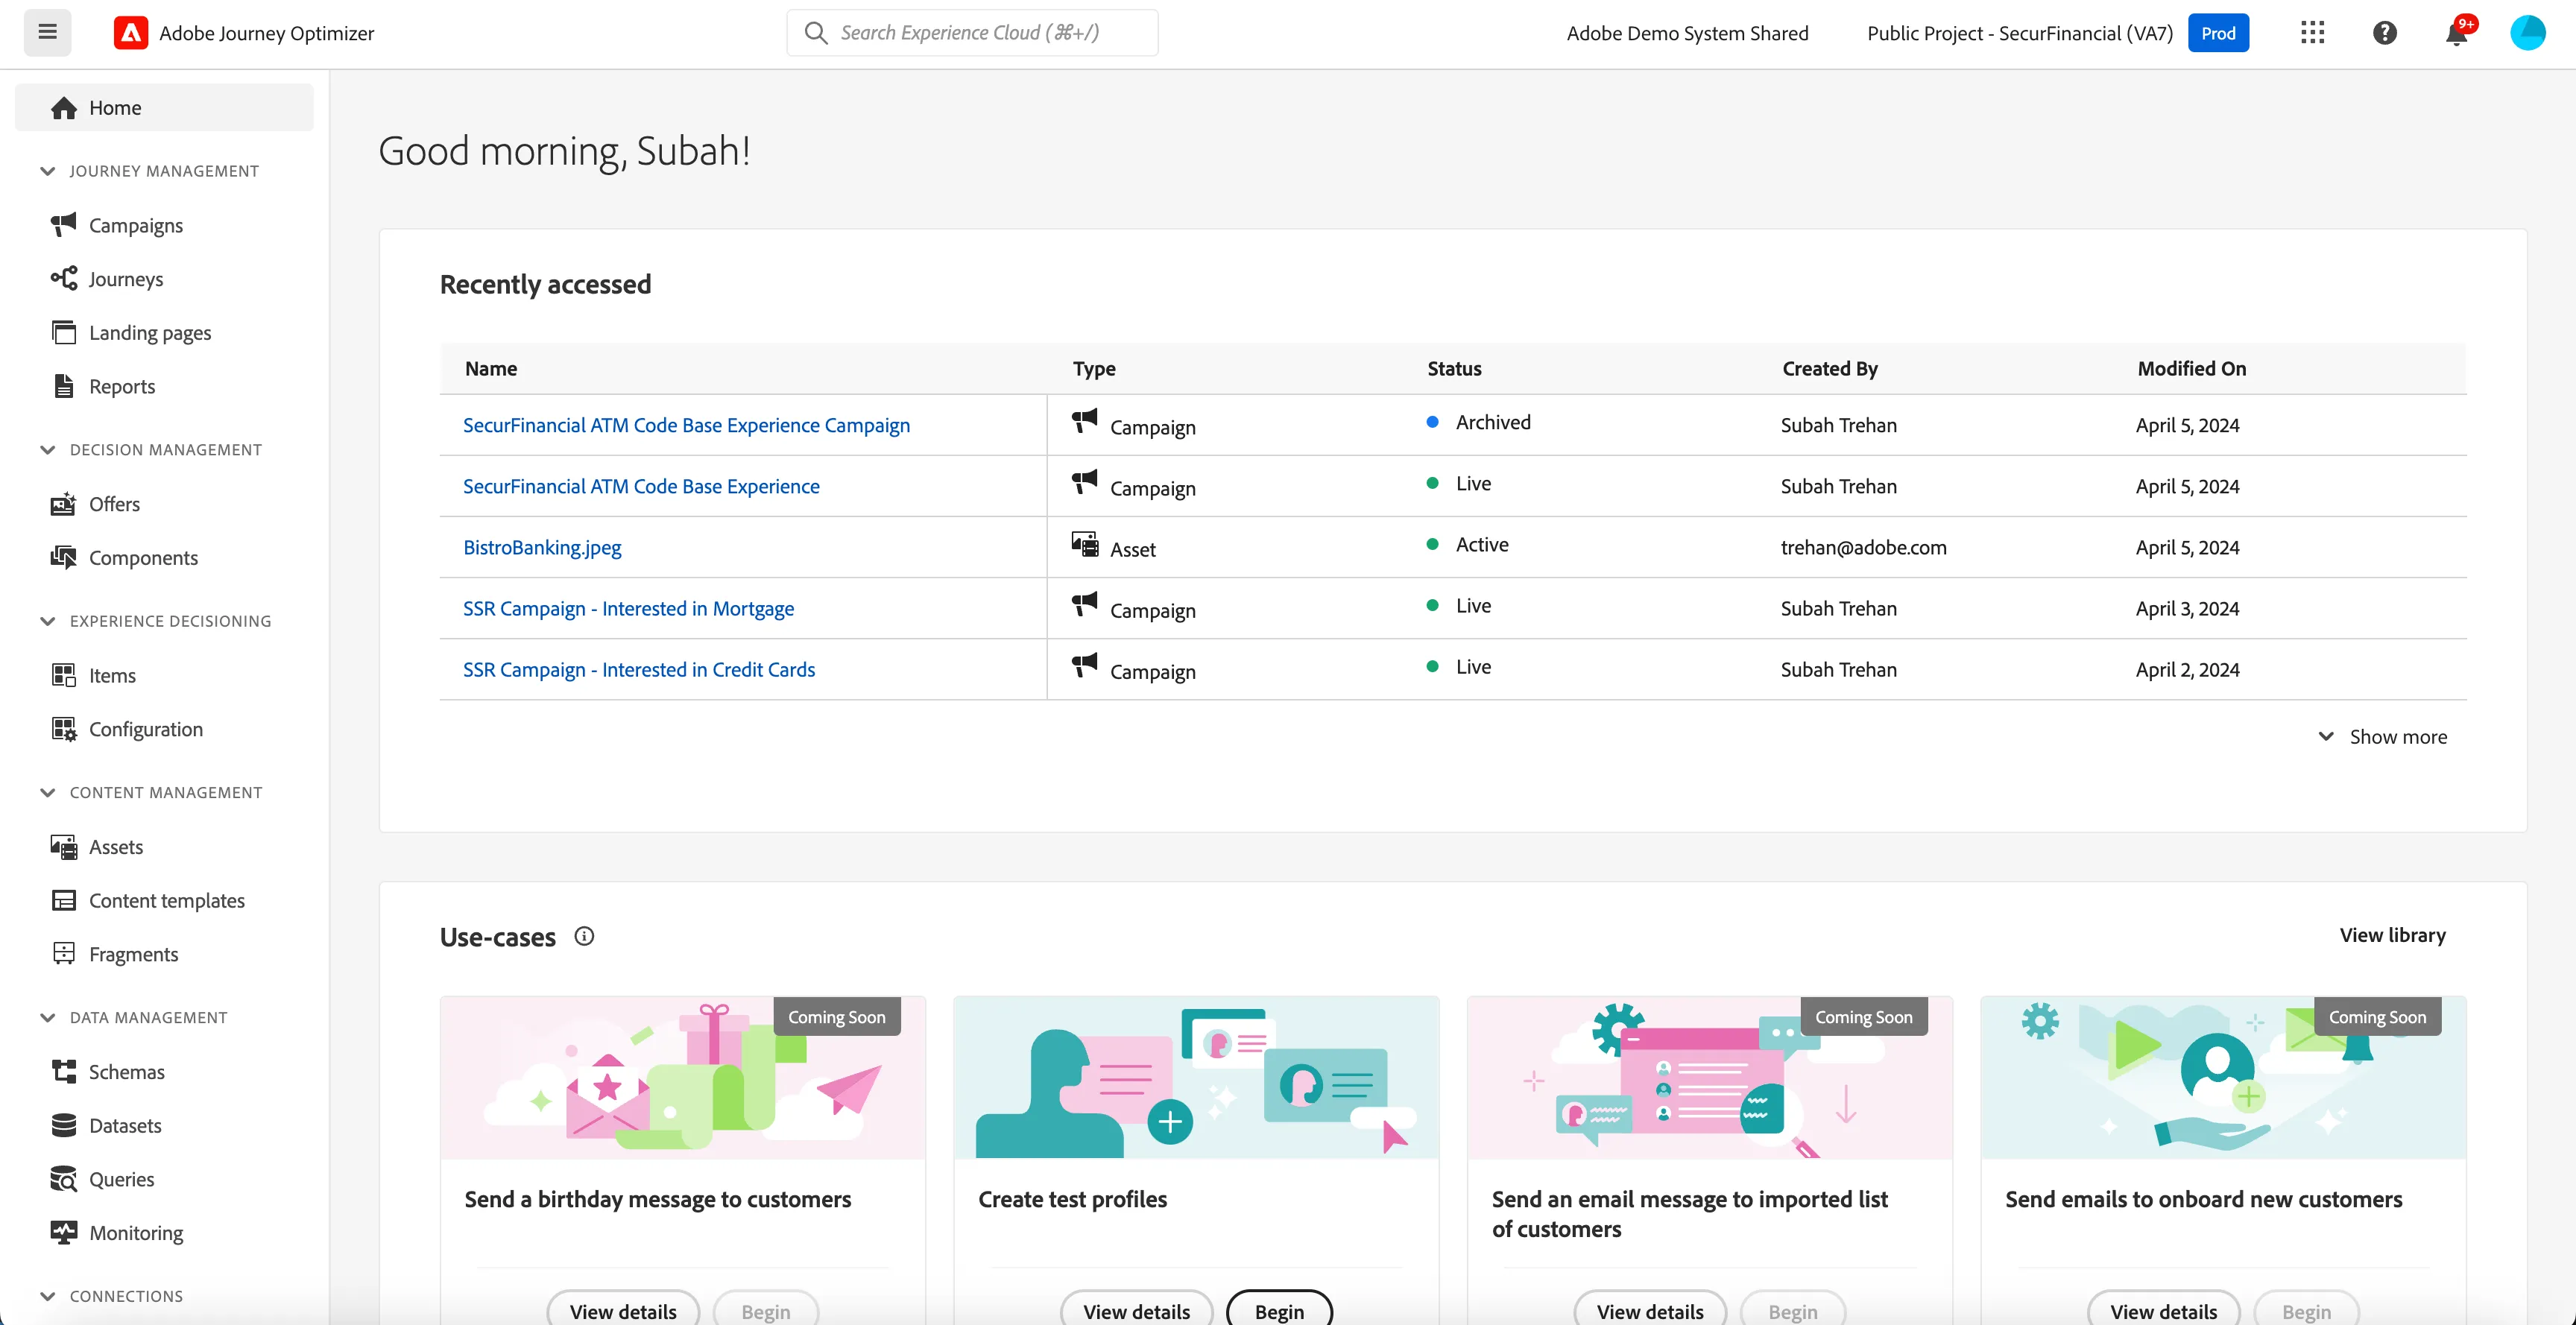Image resolution: width=2576 pixels, height=1325 pixels.
Task: Click Begin on Create test profiles
Action: (x=1279, y=1310)
